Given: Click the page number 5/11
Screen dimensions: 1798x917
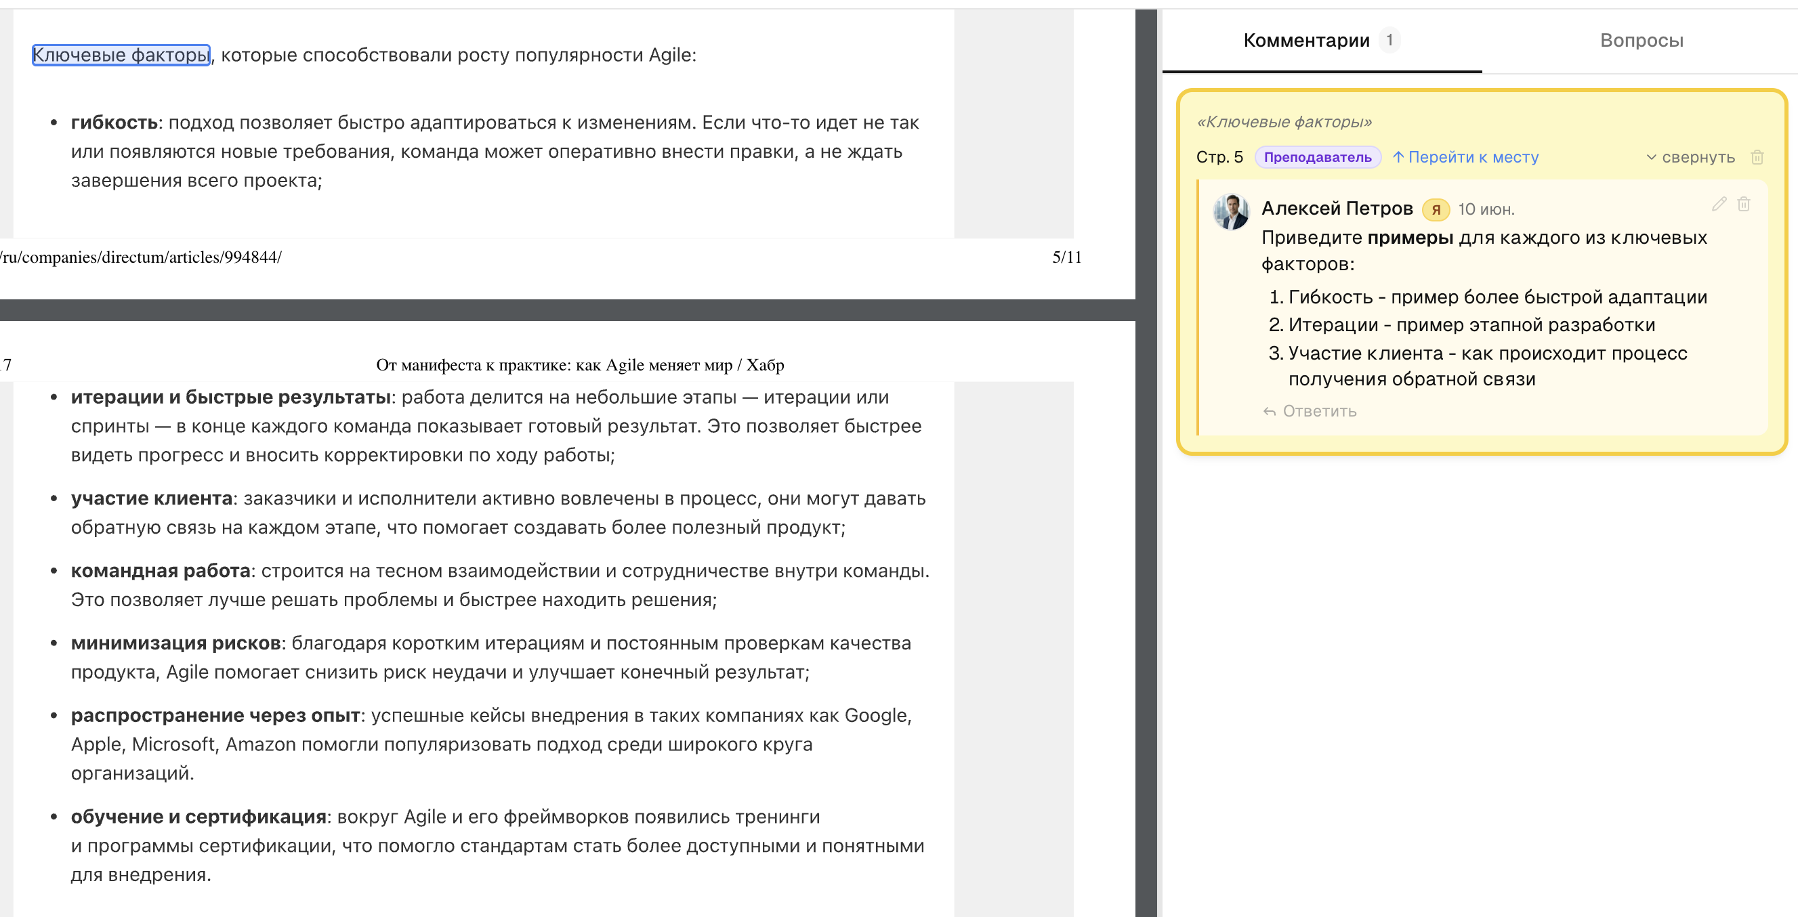Looking at the screenshot, I should tap(1066, 257).
